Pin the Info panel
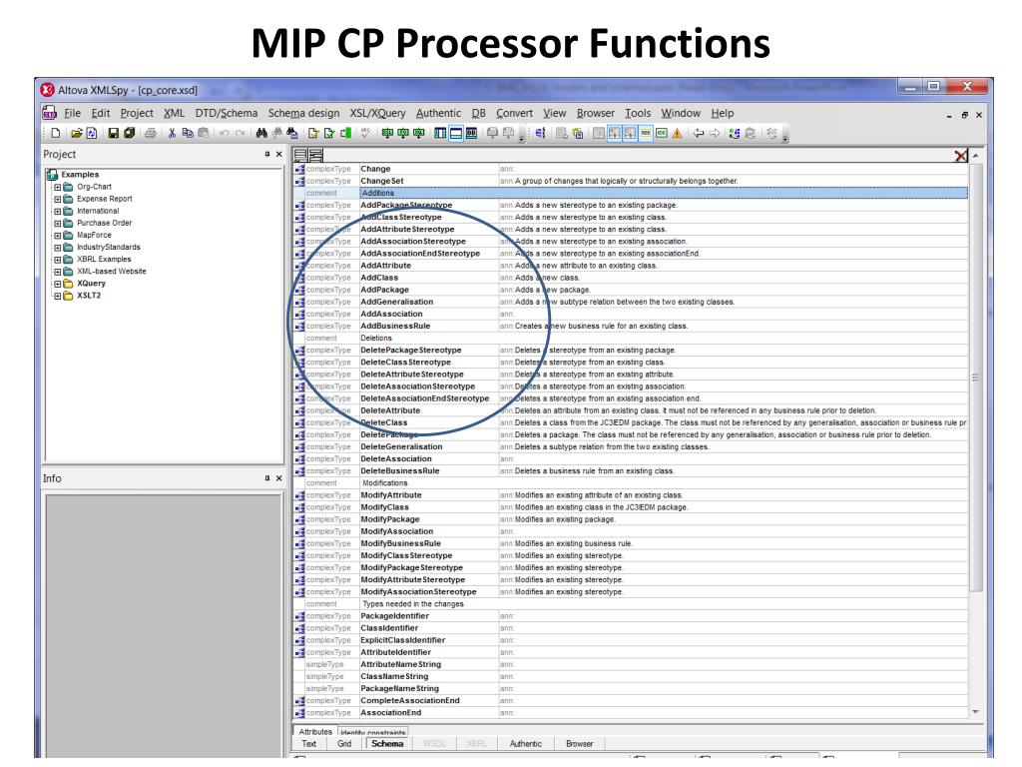This screenshot has height=767, width=1022. click(267, 478)
